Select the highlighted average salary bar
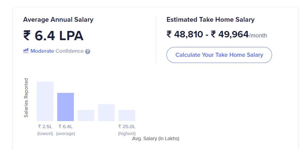302x150 pixels. pos(65,107)
